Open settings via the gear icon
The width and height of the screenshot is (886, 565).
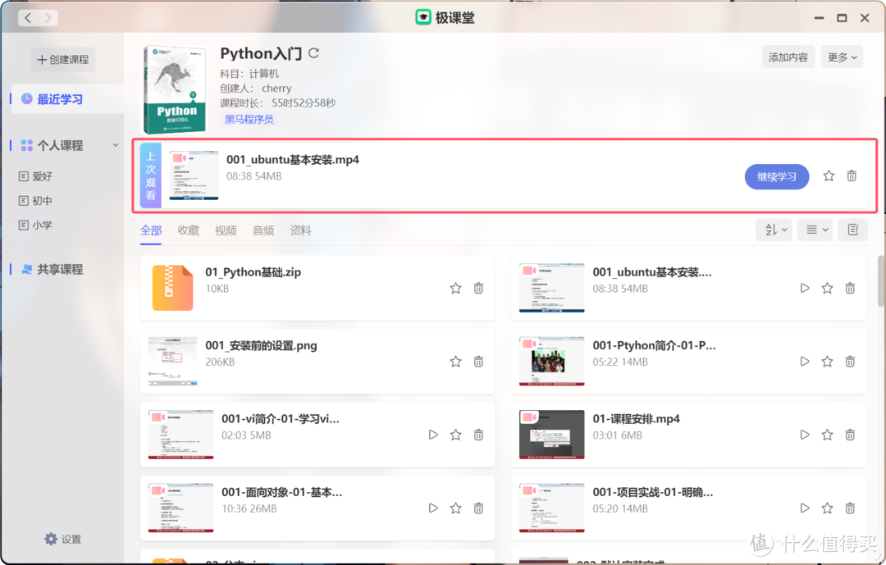pyautogui.click(x=51, y=539)
